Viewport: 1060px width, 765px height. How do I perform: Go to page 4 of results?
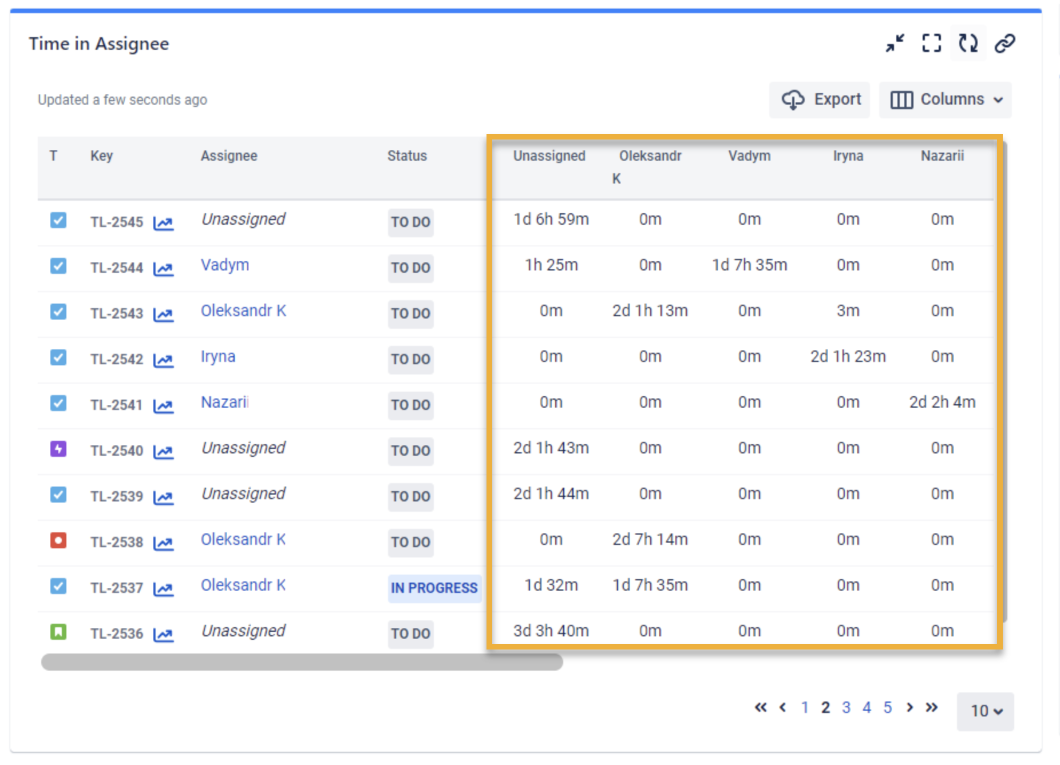pyautogui.click(x=867, y=707)
